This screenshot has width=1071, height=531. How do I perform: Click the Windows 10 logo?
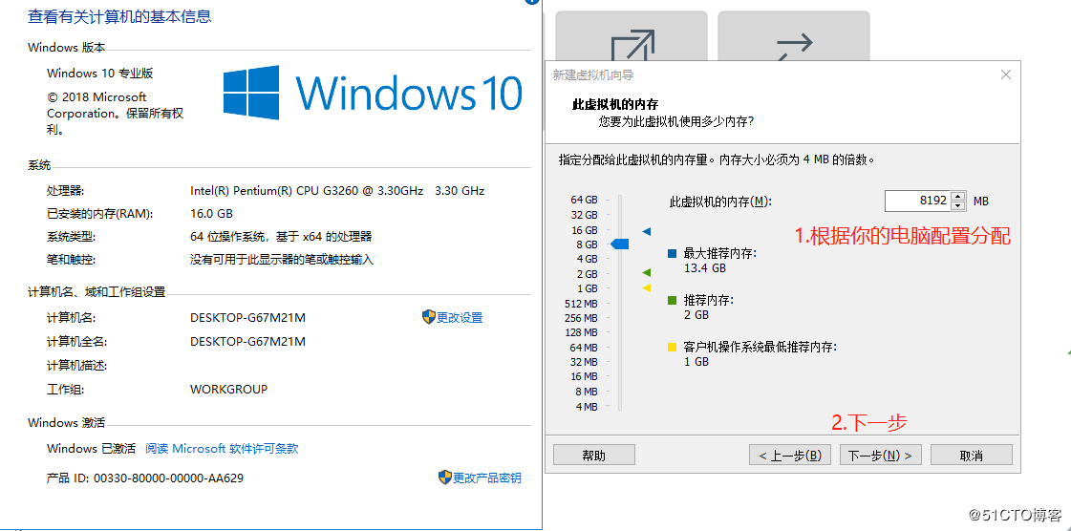coord(373,93)
